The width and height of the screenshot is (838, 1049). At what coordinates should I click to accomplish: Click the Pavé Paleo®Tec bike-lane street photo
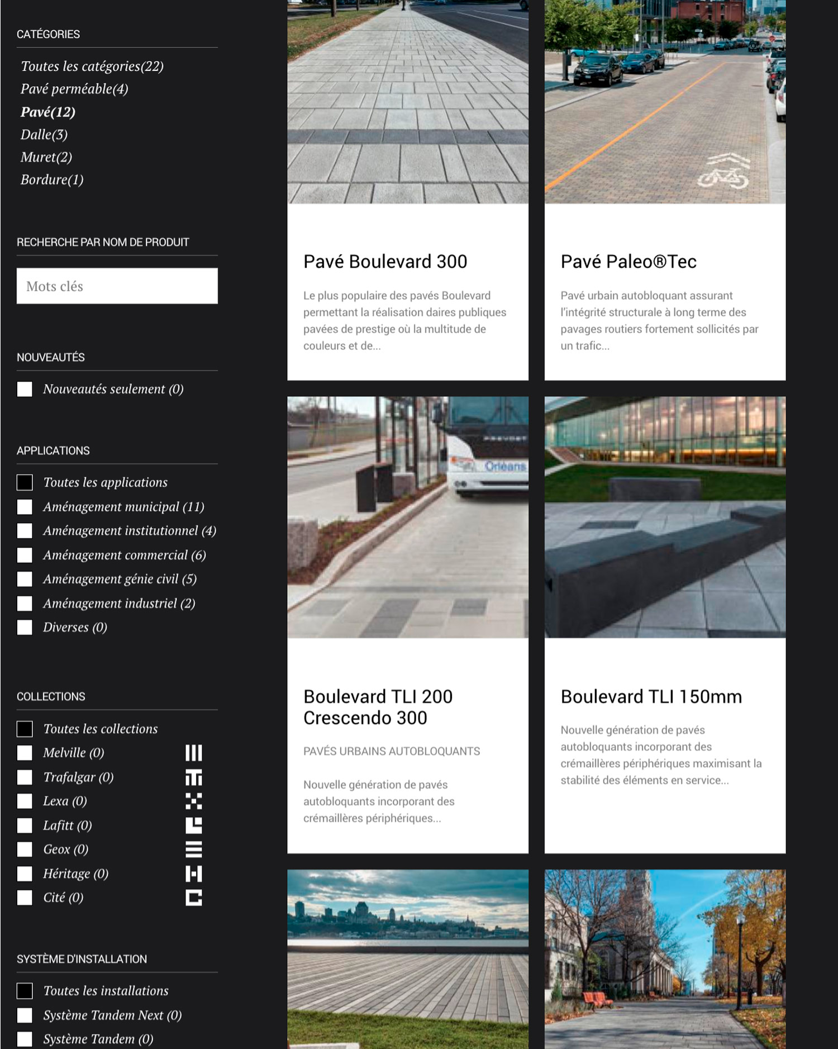point(665,102)
